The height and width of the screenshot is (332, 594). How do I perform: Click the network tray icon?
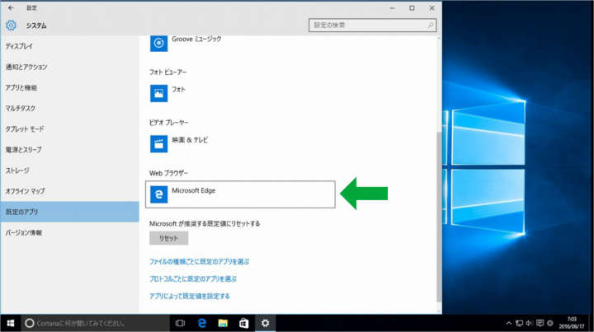(520, 323)
